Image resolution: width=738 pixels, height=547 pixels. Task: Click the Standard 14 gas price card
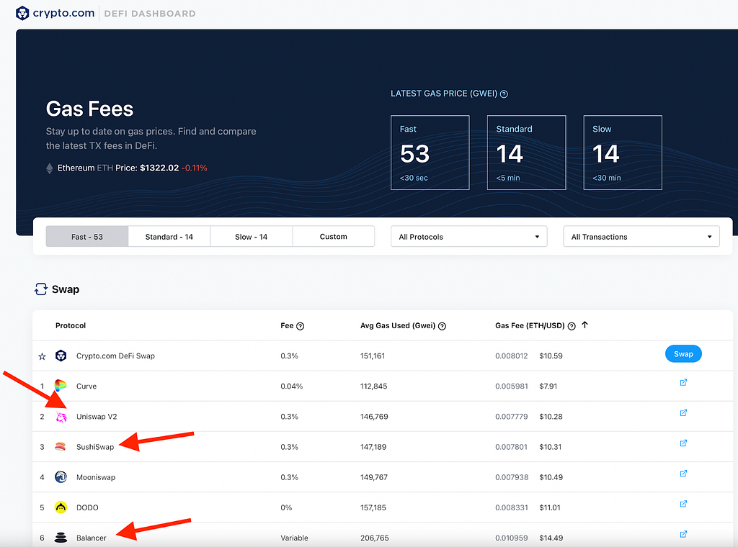click(x=526, y=153)
